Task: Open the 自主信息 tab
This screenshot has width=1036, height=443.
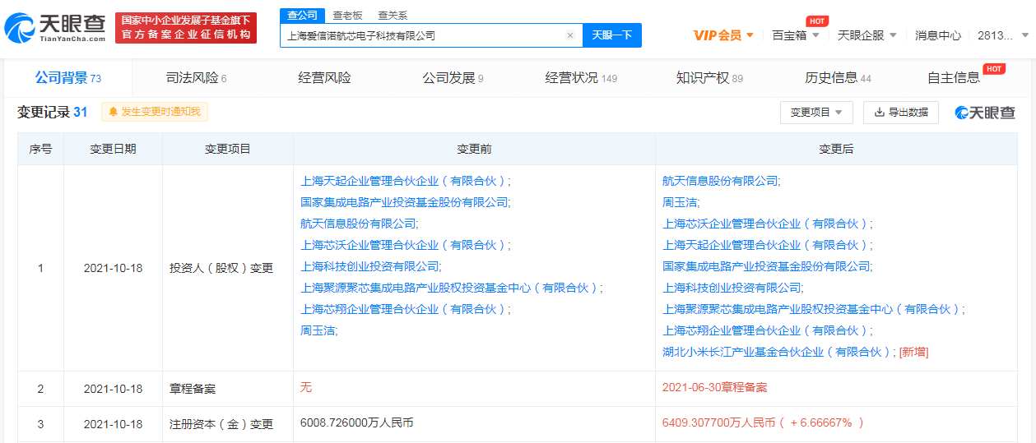Action: tap(954, 78)
